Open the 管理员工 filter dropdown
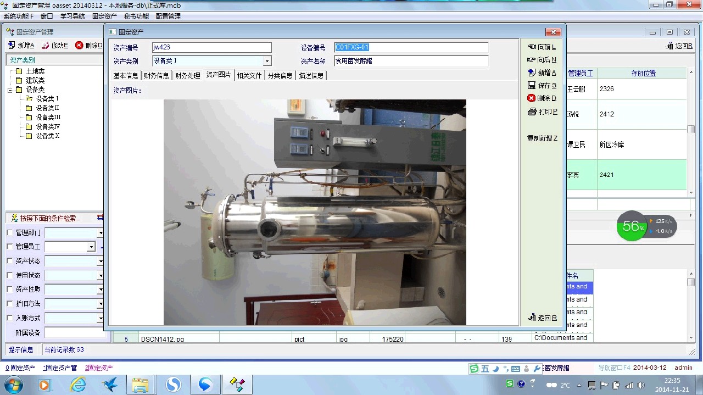This screenshot has width=703, height=395. 91,247
